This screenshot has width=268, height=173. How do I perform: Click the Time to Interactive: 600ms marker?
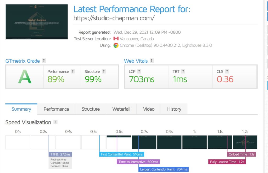point(138,162)
